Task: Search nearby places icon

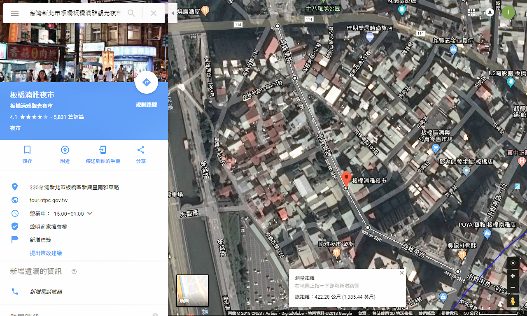Action: click(x=65, y=150)
